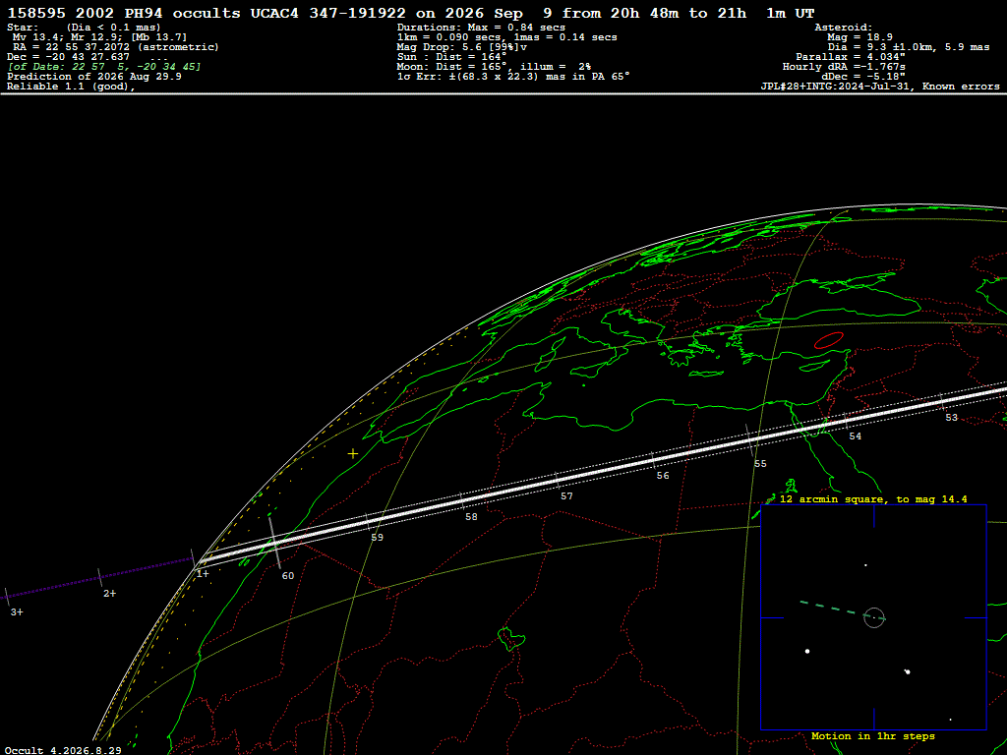This screenshot has height=755, width=1007.
Task: Click the red error ellipse near Turkey
Action: (x=828, y=340)
